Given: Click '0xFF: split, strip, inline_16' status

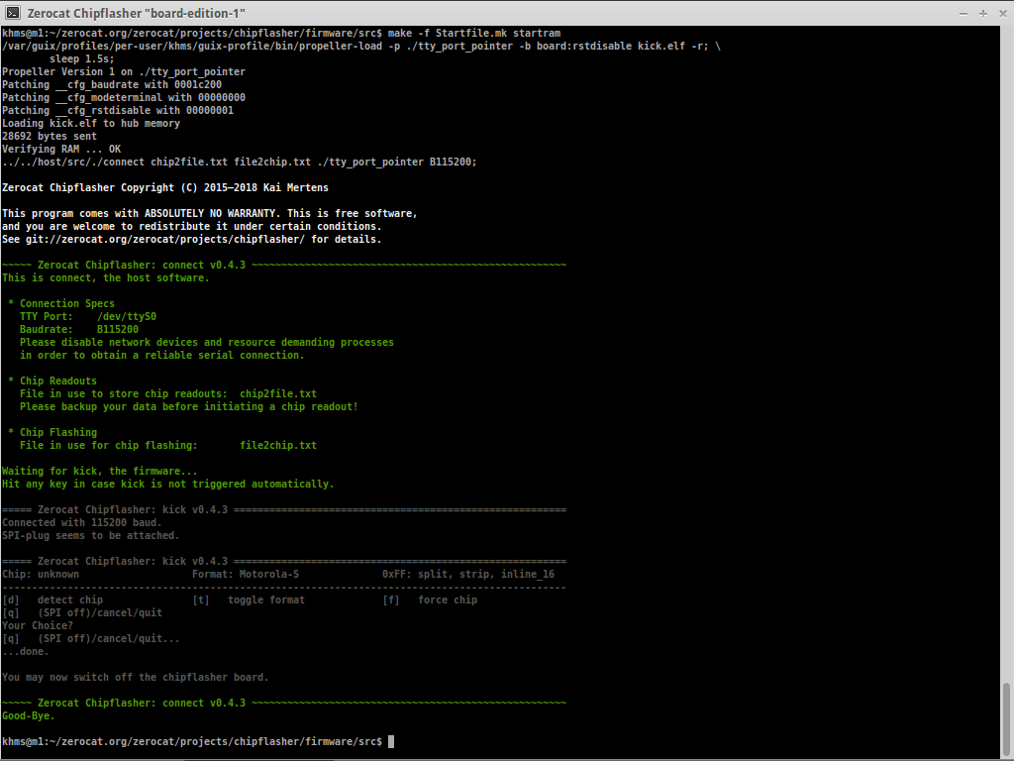Looking at the screenshot, I should [468, 574].
